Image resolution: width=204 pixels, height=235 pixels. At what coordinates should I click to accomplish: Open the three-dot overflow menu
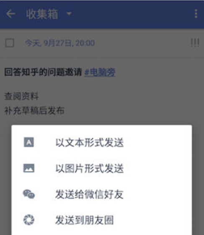[196, 14]
